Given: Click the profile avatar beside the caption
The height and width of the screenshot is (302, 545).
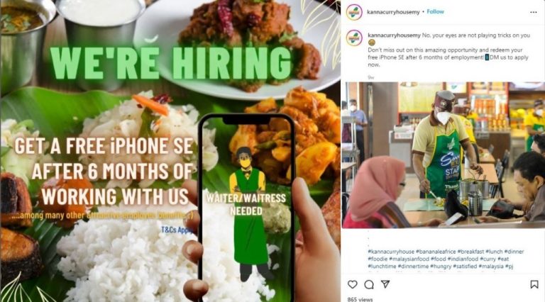Looking at the screenshot, I should point(354,38).
